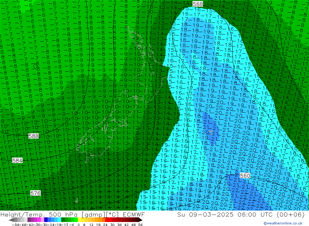Click the '[gdmp]' unit label

point(93,215)
